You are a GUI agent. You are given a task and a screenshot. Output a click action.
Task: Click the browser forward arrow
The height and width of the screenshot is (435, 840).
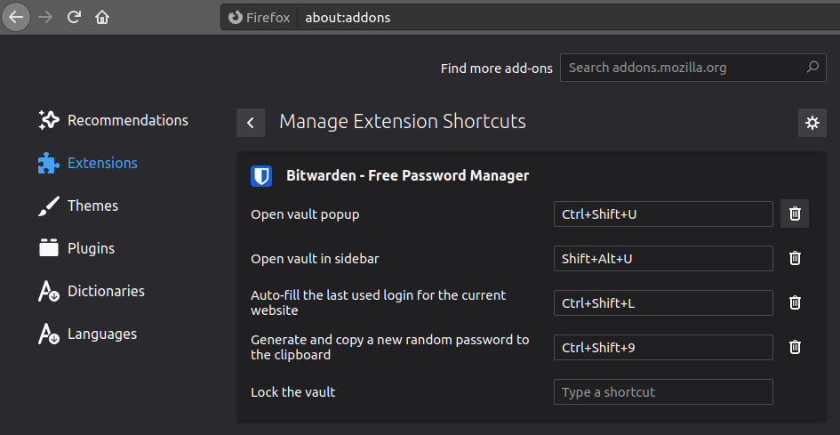pyautogui.click(x=45, y=17)
